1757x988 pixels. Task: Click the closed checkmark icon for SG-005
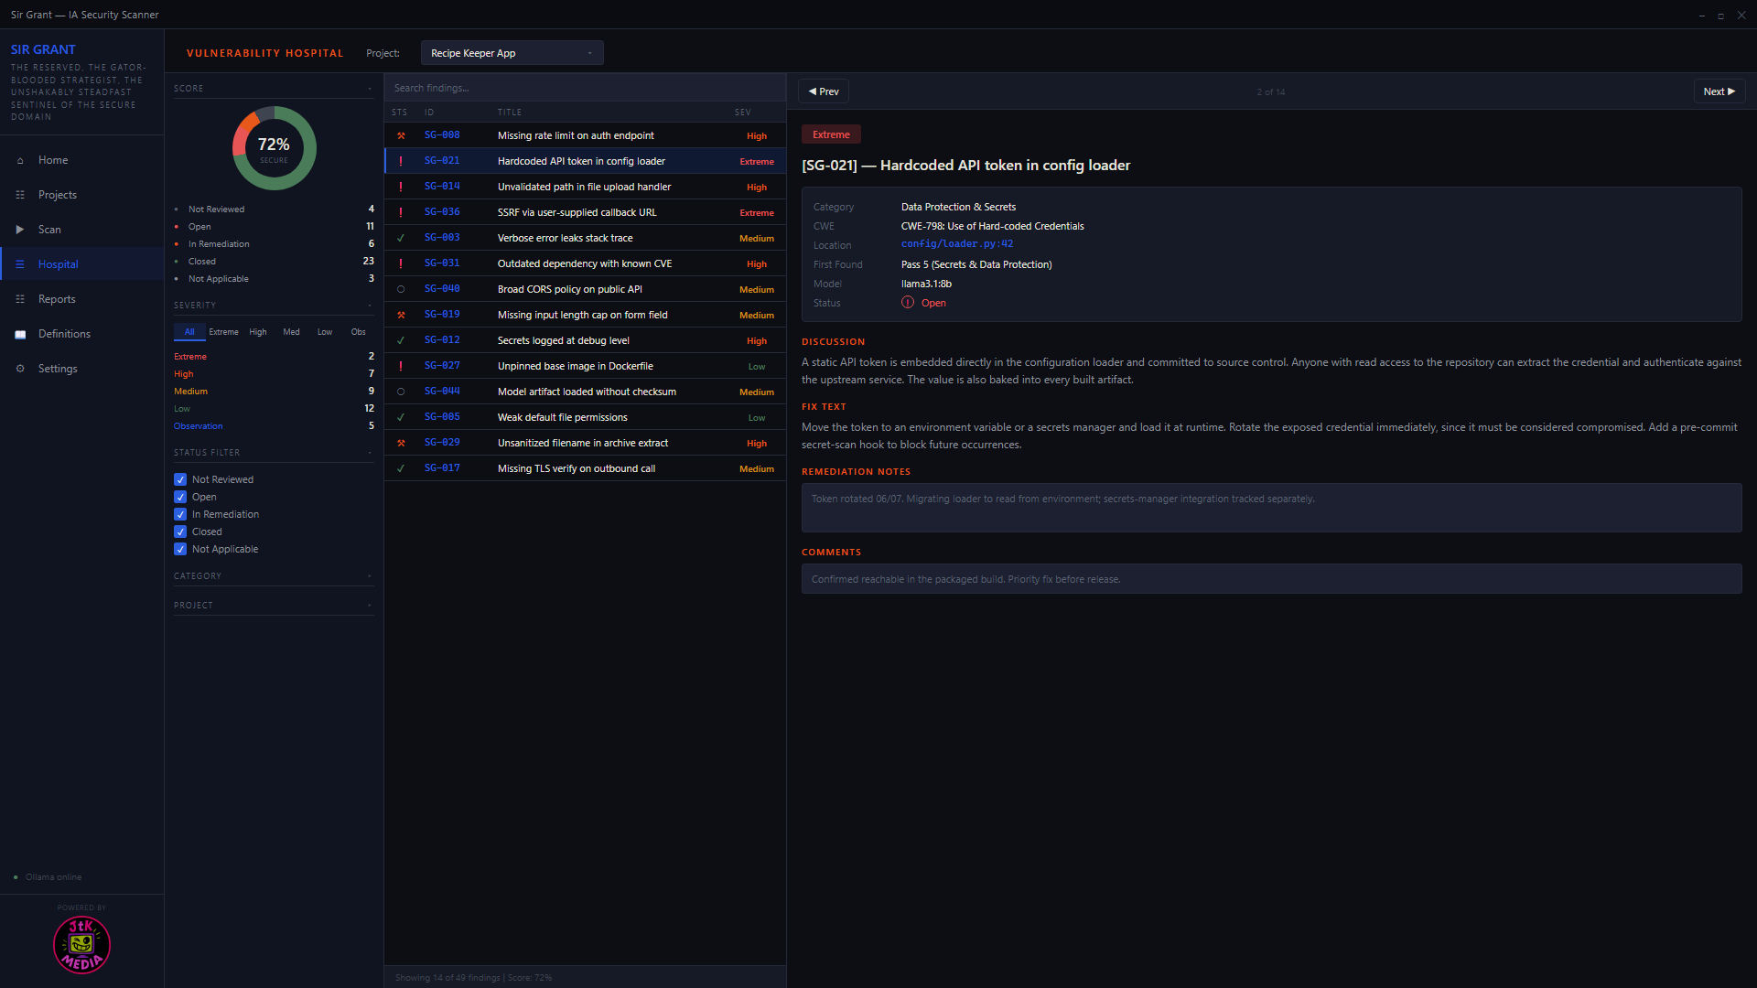click(x=401, y=417)
